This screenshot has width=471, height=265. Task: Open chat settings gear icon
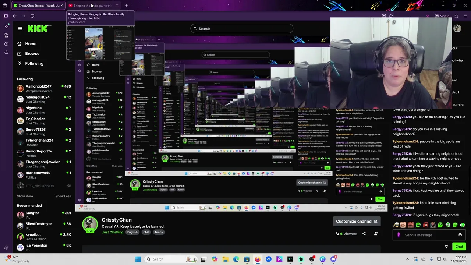click(446, 247)
